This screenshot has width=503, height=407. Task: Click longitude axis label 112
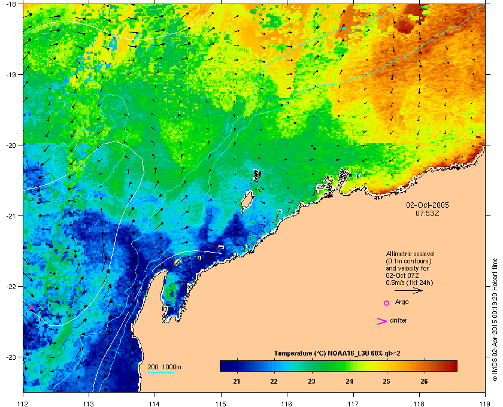click(x=23, y=404)
